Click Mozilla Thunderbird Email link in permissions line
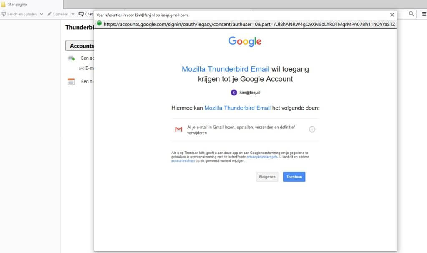The image size is (427, 253). (237, 108)
